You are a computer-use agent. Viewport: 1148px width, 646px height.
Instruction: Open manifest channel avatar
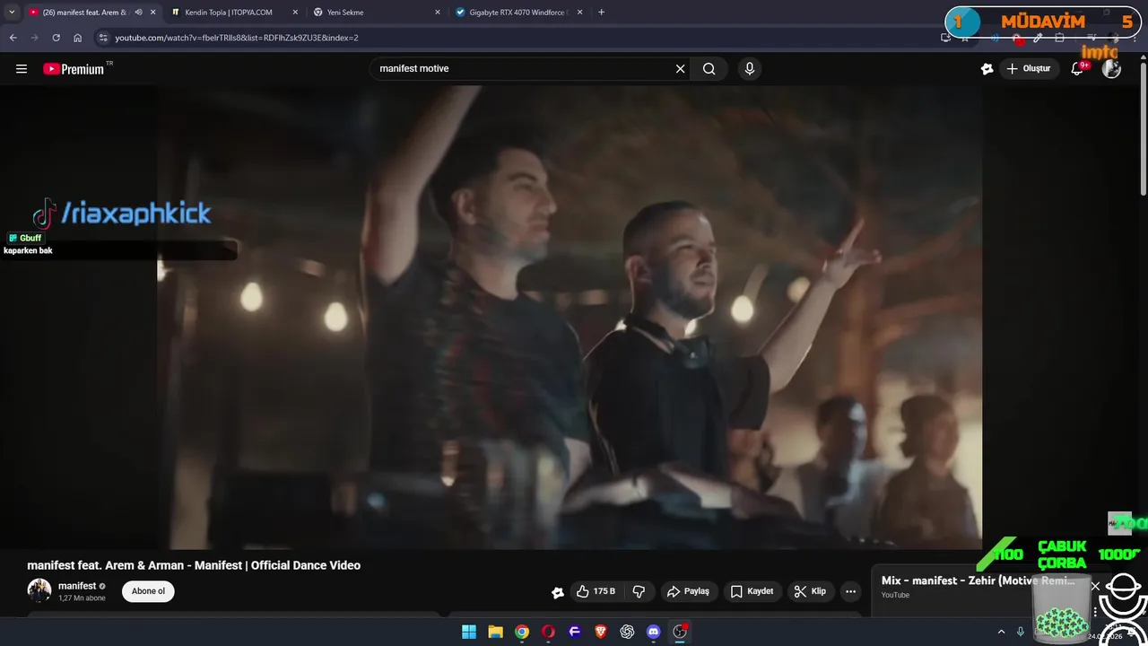point(39,590)
